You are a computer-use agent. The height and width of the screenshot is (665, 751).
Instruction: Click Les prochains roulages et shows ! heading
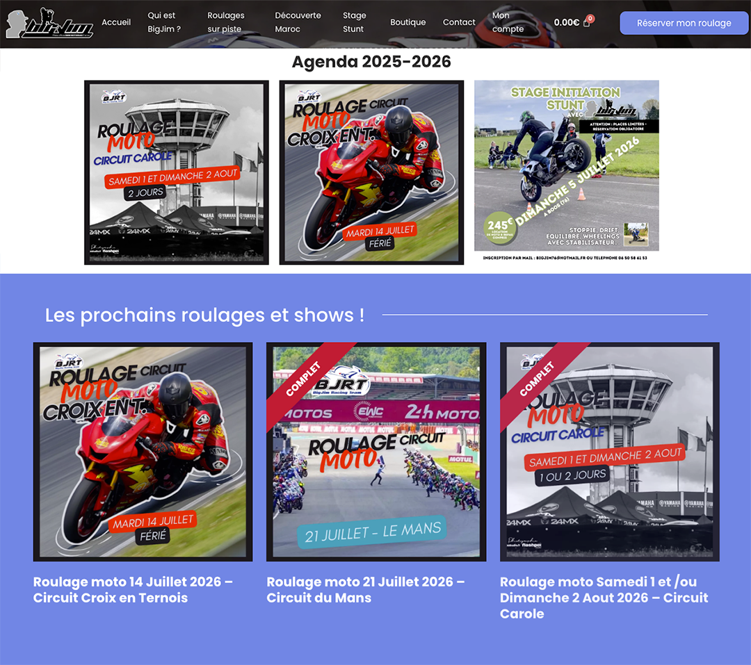point(204,315)
